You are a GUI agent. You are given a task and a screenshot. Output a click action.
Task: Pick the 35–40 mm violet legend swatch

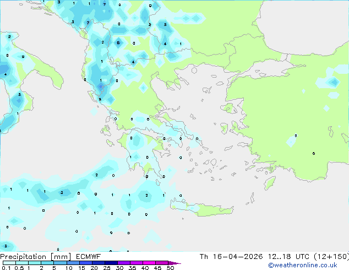(136, 263)
